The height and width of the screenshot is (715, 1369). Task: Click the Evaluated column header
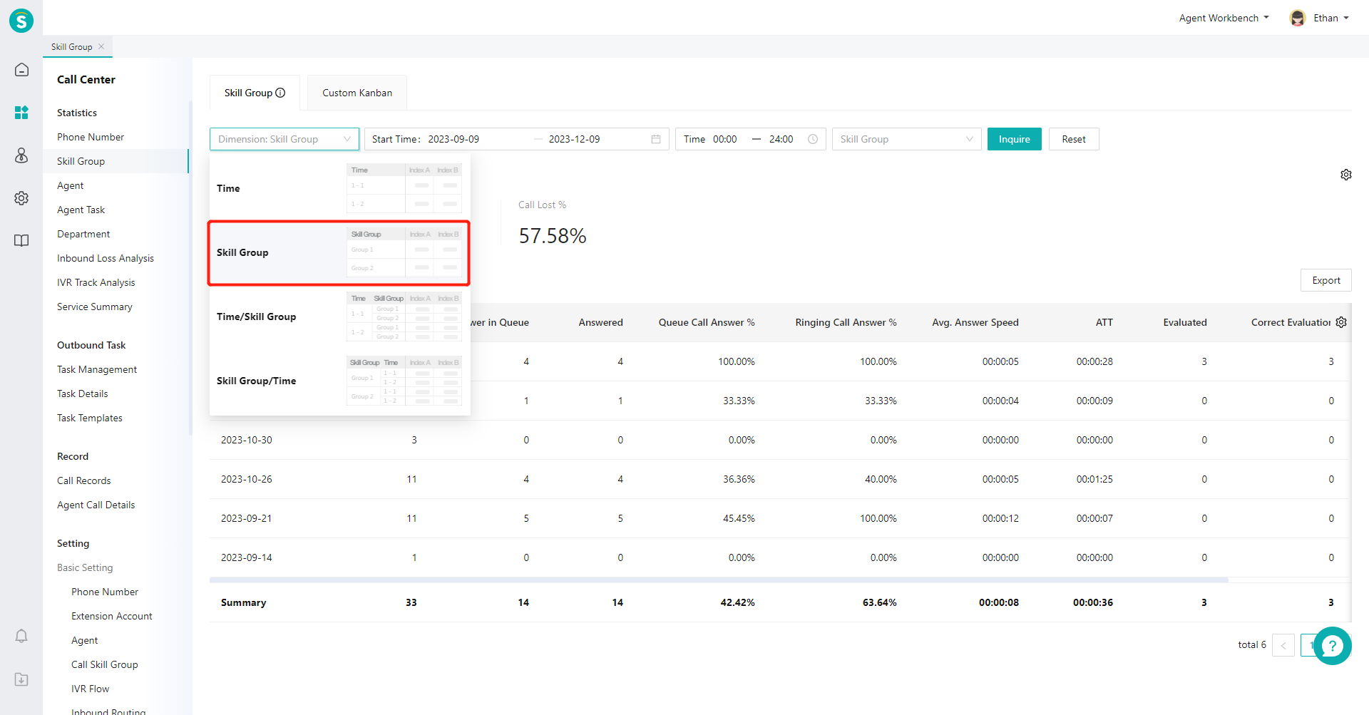[x=1185, y=322]
